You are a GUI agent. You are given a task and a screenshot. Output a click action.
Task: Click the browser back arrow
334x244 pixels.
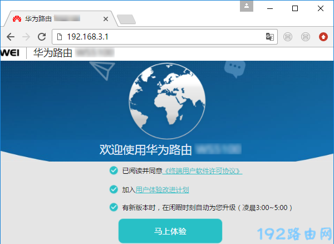[x=11, y=37]
